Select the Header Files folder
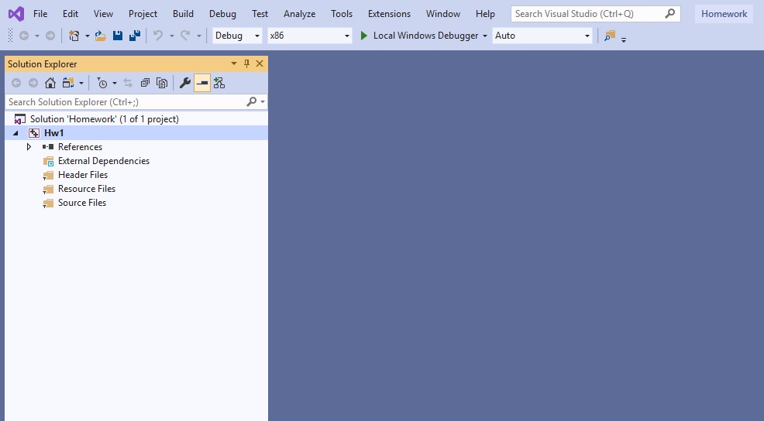 [83, 175]
